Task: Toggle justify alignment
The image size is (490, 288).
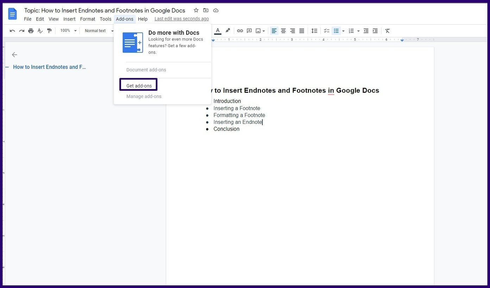Action: (302, 31)
